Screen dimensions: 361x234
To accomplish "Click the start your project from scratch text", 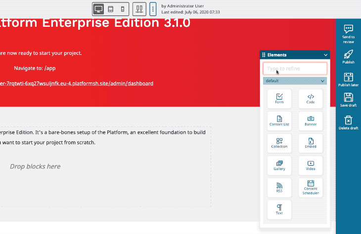I will click(x=47, y=142).
